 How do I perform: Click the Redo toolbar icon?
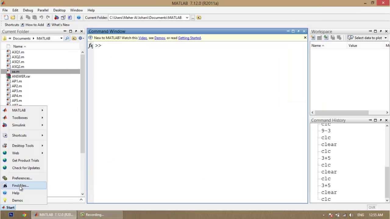pyautogui.click(x=48, y=18)
